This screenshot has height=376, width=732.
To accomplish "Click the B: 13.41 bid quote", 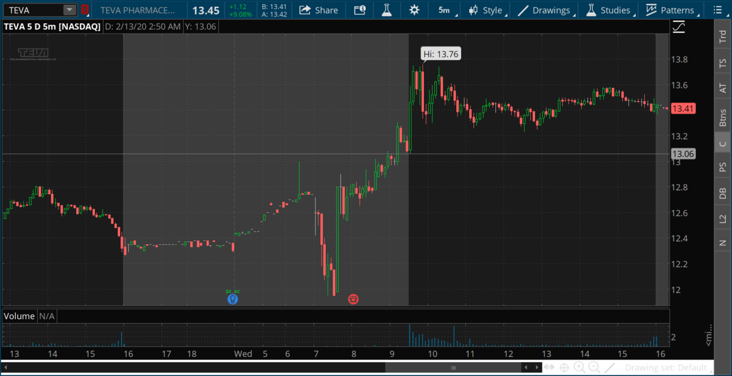I will (x=274, y=6).
